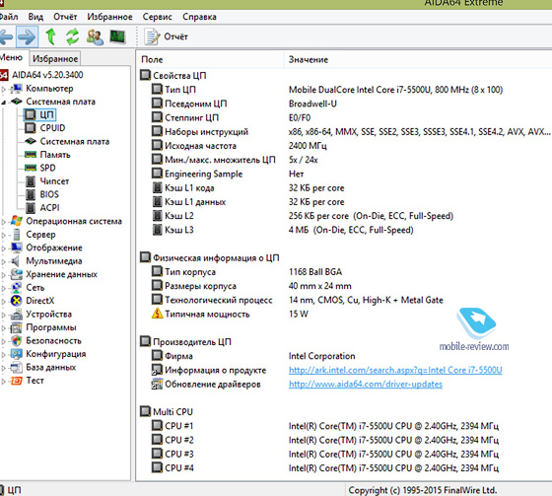Select Системная плата child item
The width and height of the screenshot is (552, 496).
point(67,141)
